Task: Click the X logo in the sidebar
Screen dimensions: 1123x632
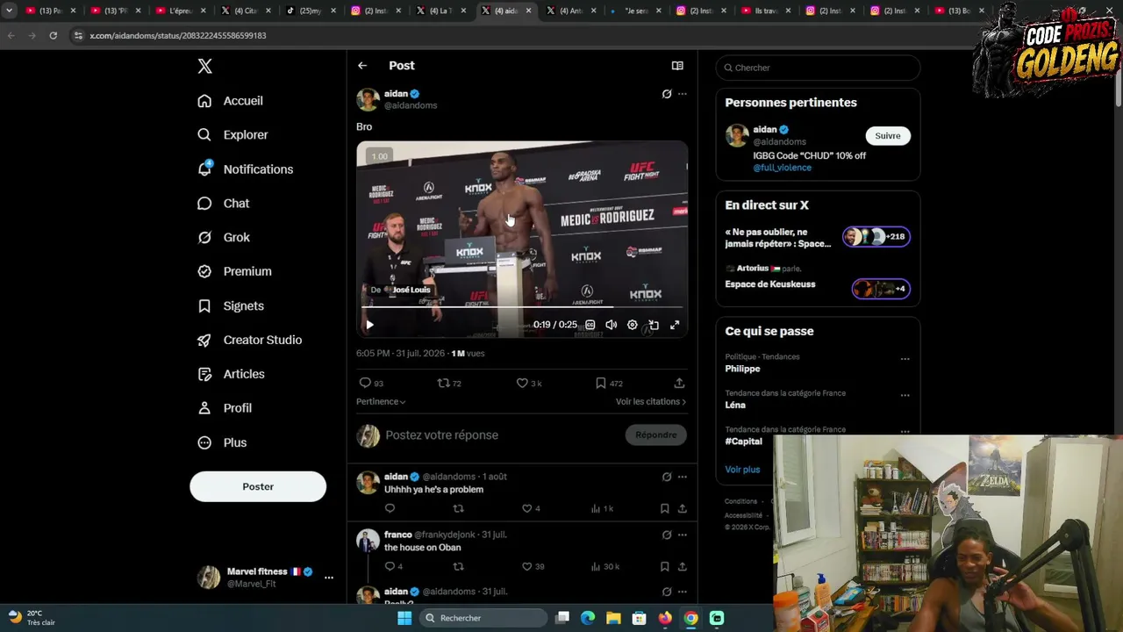Action: (204, 66)
